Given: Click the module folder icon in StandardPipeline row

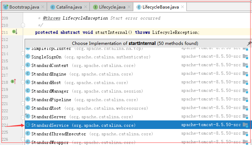Looking at the screenshot, I should pos(246,99).
